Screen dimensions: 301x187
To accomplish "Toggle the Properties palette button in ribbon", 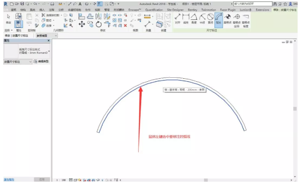I will pyautogui.click(x=19, y=24).
